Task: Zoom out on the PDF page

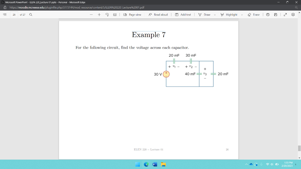Action: pyautogui.click(x=91, y=14)
